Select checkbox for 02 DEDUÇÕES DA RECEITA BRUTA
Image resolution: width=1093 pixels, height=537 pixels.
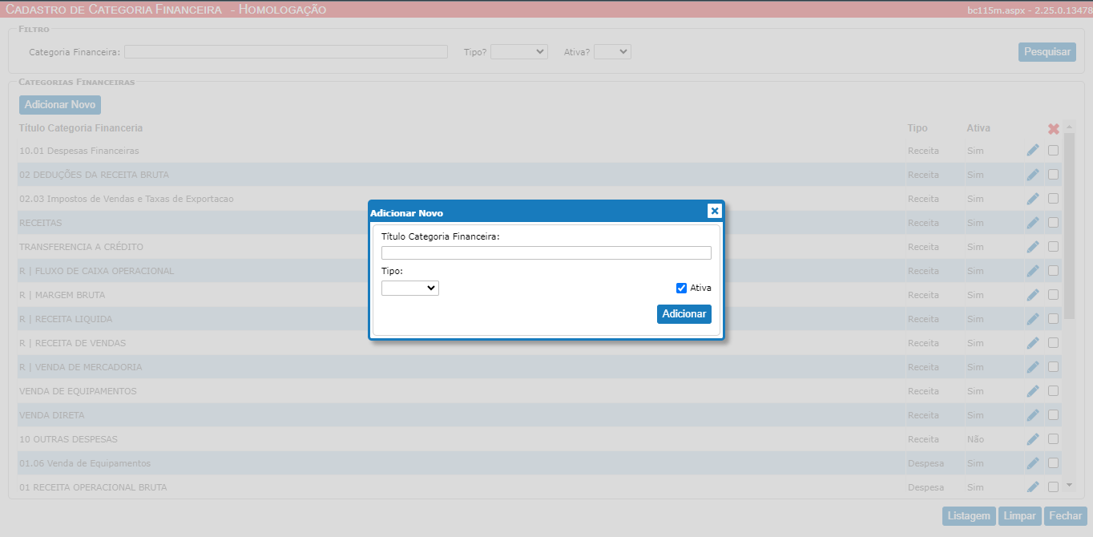(x=1054, y=174)
